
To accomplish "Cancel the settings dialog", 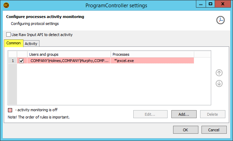I will tap(214, 130).
